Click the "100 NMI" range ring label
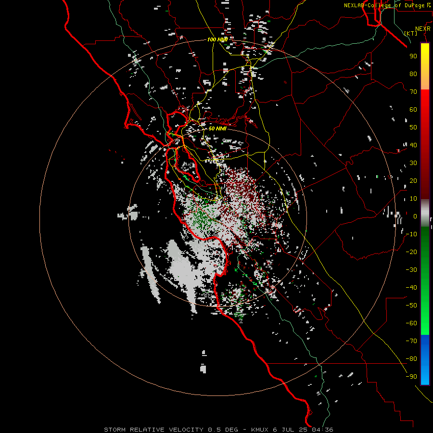 coord(217,39)
